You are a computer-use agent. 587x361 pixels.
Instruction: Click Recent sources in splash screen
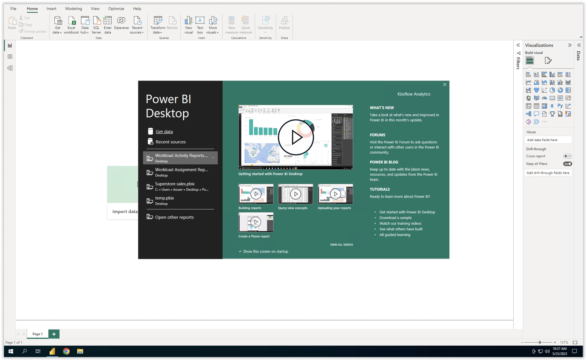click(x=170, y=142)
